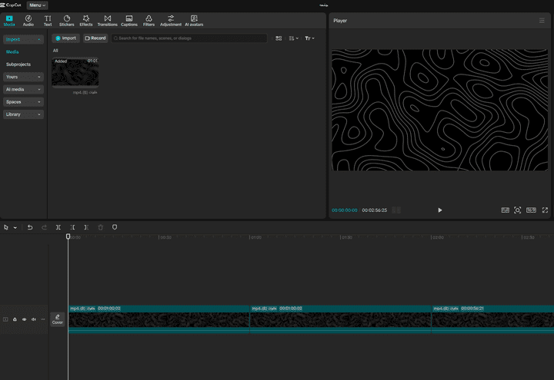554x380 pixels.
Task: Click the Undo arrow in timeline toolbar
Action: 30,227
